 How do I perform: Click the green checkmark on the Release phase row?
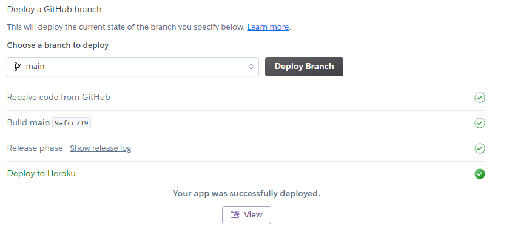click(x=479, y=148)
